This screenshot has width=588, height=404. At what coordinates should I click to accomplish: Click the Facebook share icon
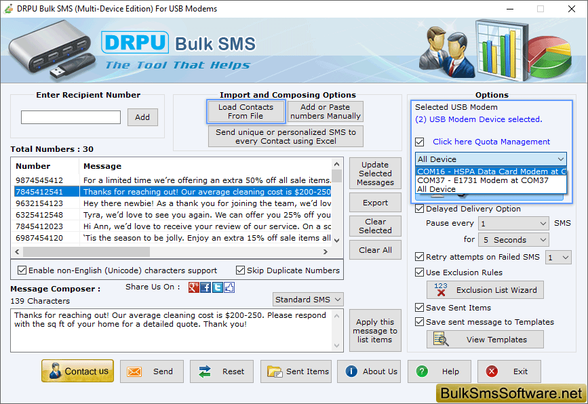click(x=205, y=287)
